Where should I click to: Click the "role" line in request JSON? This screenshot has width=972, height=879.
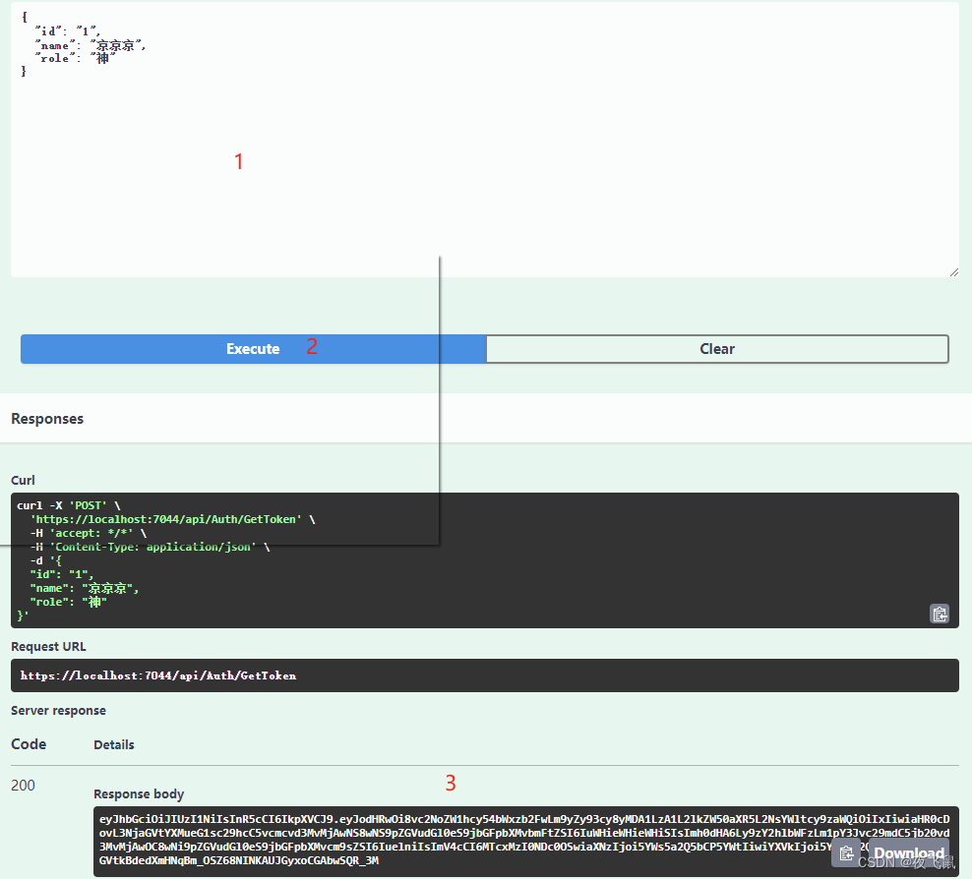pyautogui.click(x=76, y=58)
